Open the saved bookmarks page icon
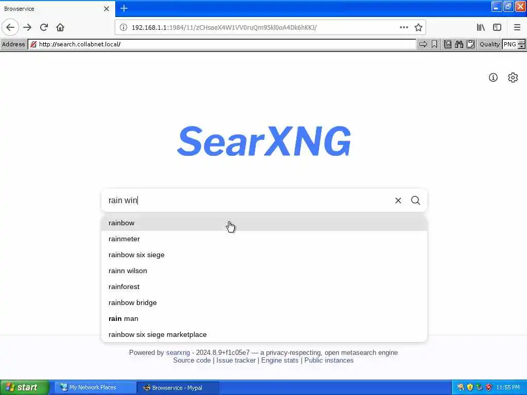 coord(448,44)
